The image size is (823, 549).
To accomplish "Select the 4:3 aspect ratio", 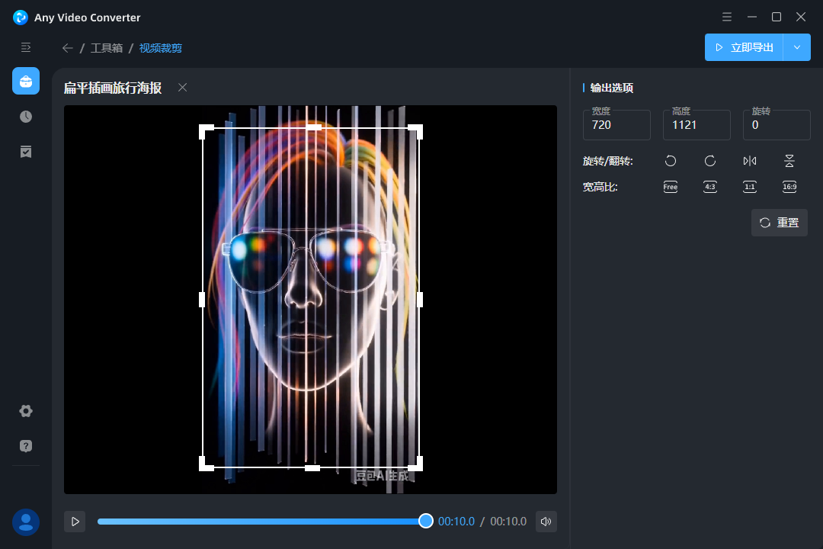I will click(710, 187).
